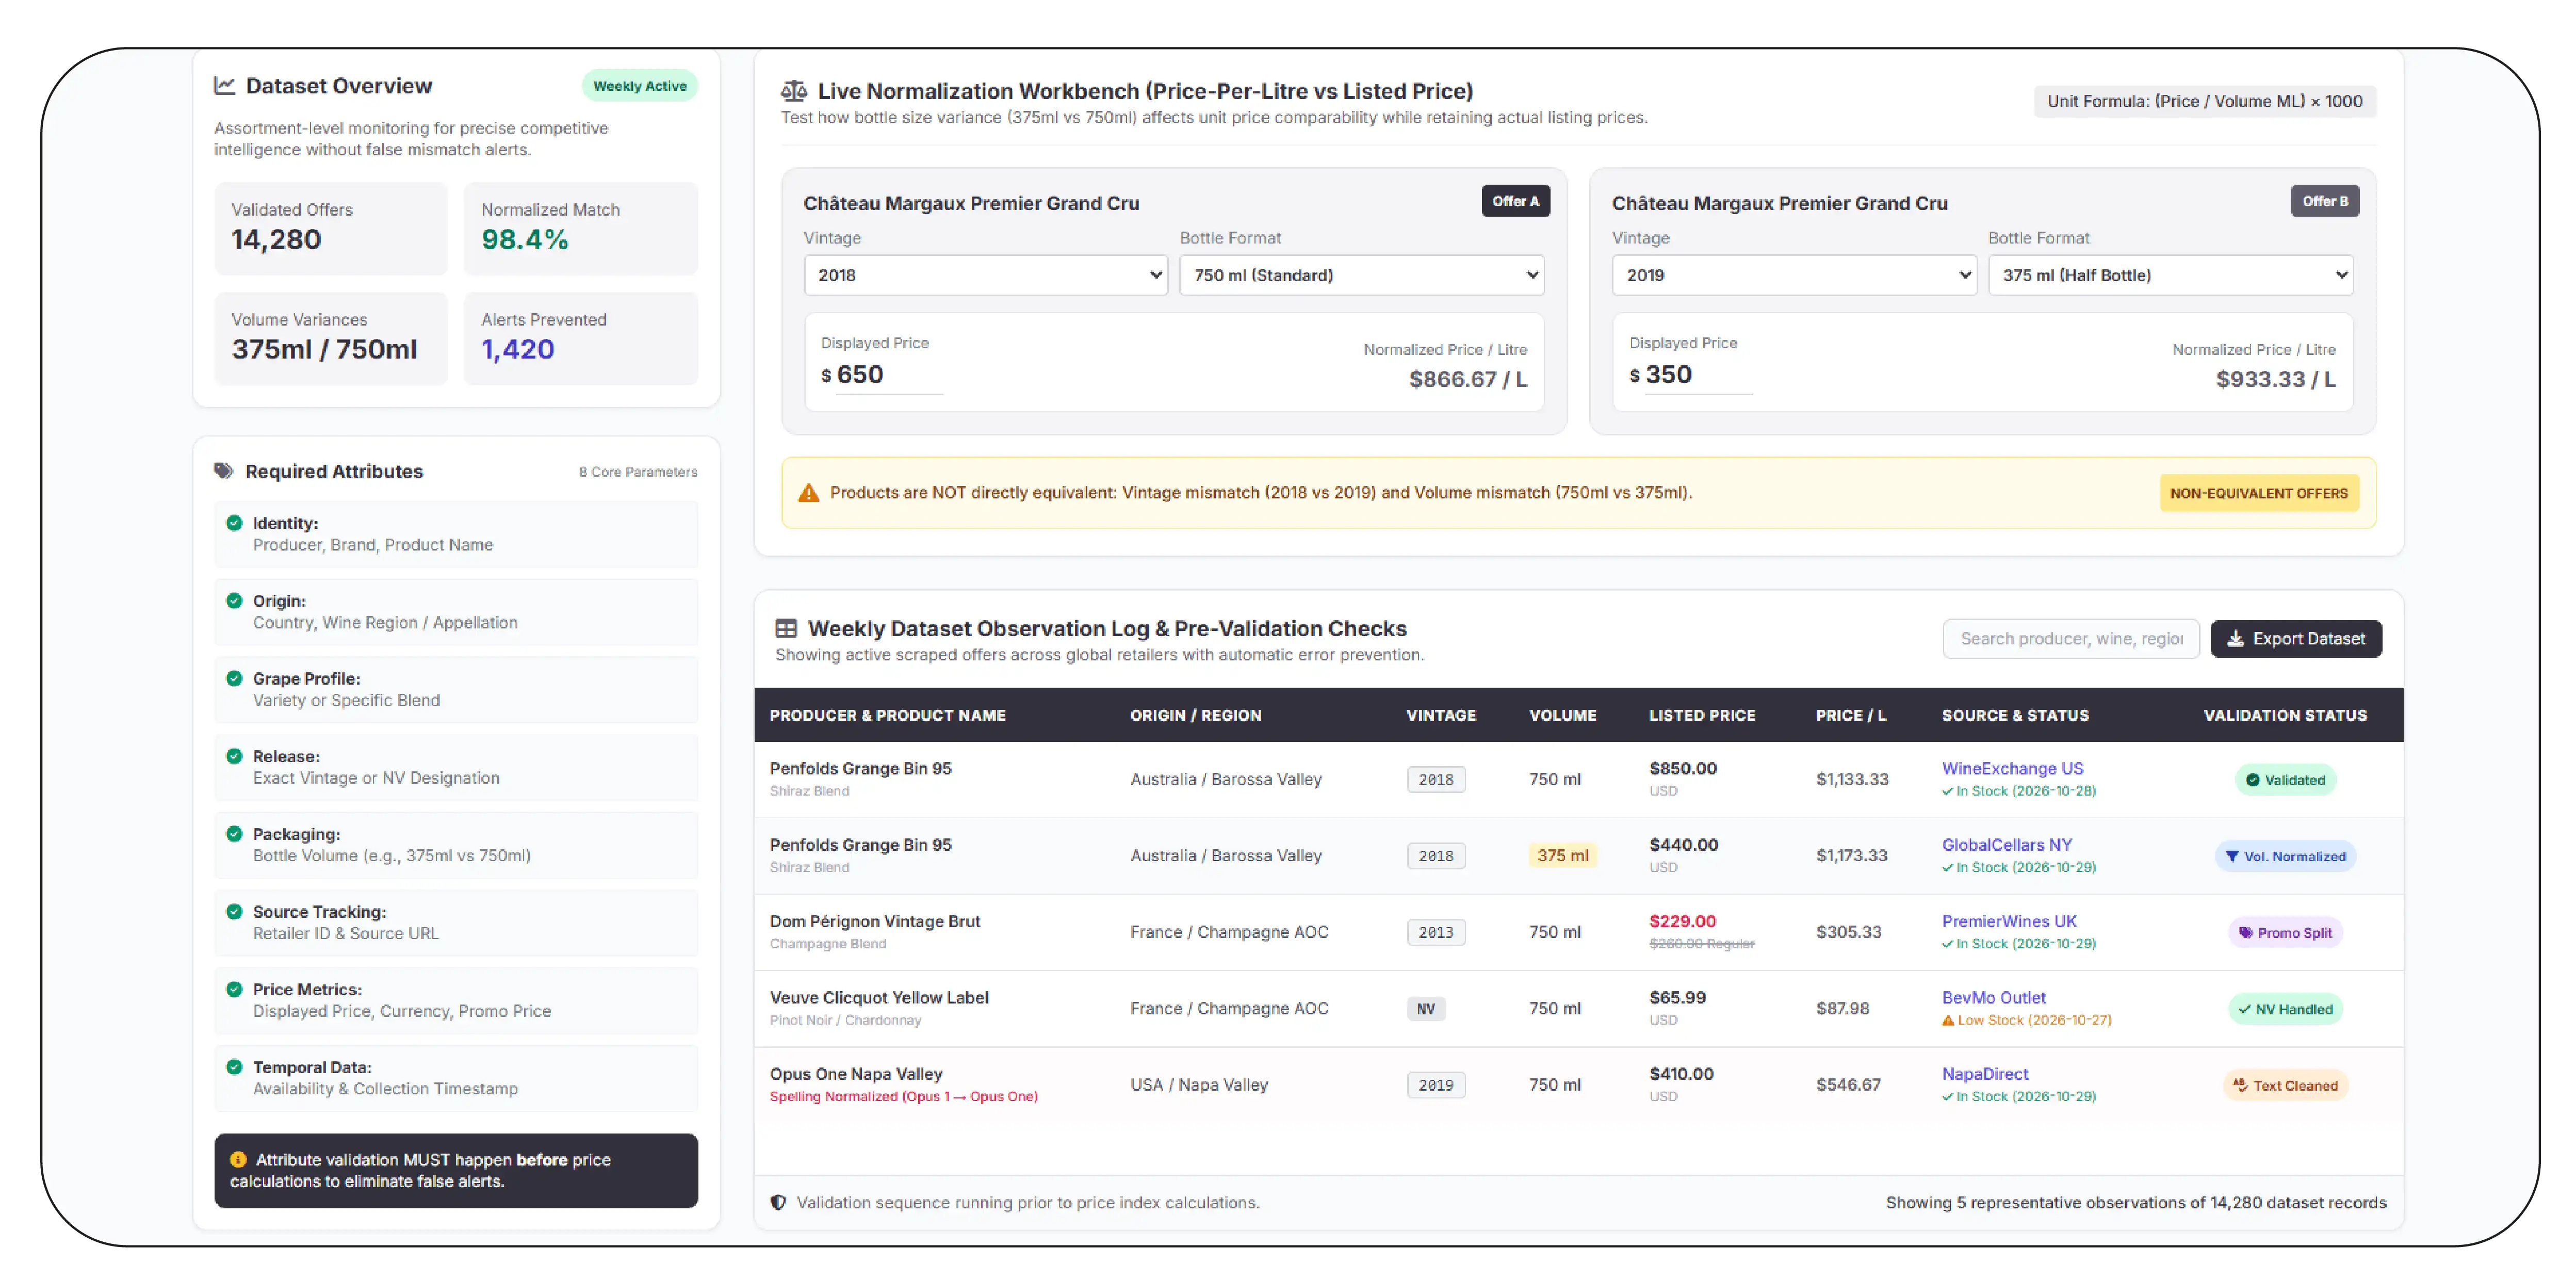Open Offer B Bottle Format dropdown 375 ml
Screen dimensions: 2576x1279
point(2170,275)
